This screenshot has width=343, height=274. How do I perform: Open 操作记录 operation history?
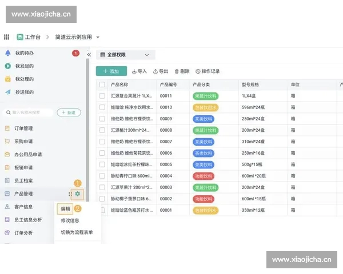click(x=208, y=71)
